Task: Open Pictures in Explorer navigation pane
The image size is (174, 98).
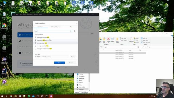Action: [81, 83]
